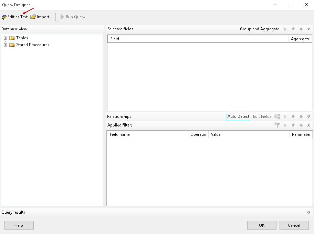This screenshot has width=314, height=234.
Task: Move relationship down arrow icon
Action: (301, 116)
